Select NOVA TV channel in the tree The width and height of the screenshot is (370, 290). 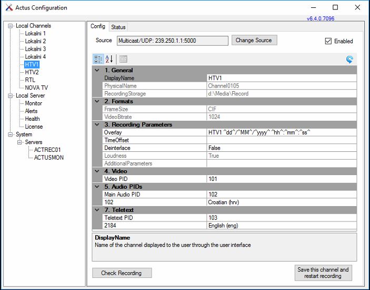click(36, 88)
